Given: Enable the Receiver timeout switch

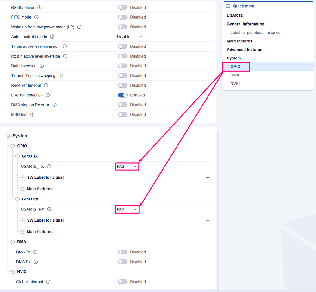Looking at the screenshot, I should (123, 85).
